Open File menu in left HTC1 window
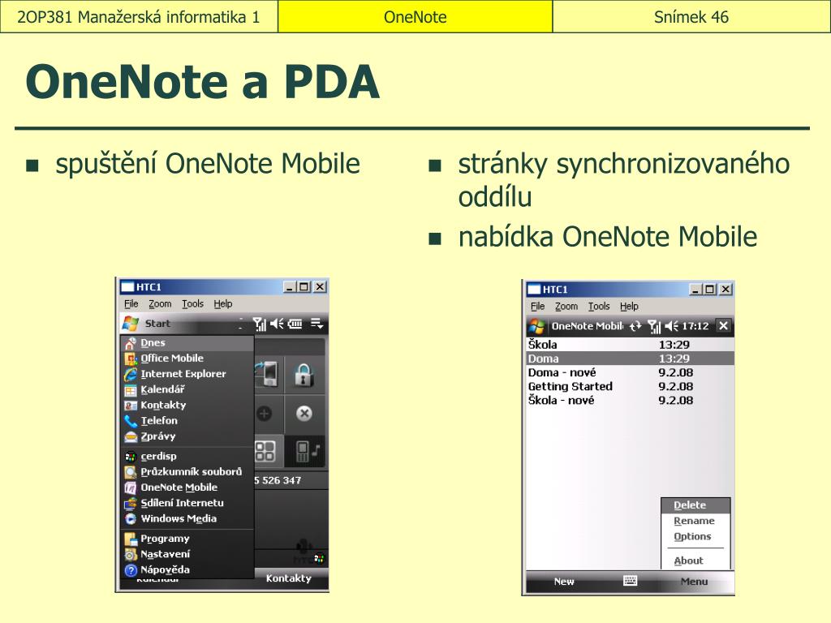 [131, 303]
